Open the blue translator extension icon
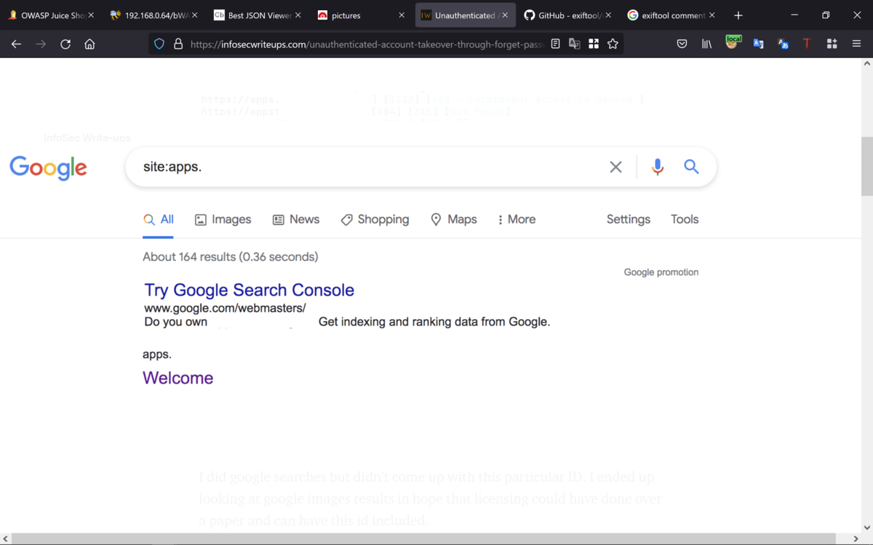873x545 pixels. click(783, 44)
